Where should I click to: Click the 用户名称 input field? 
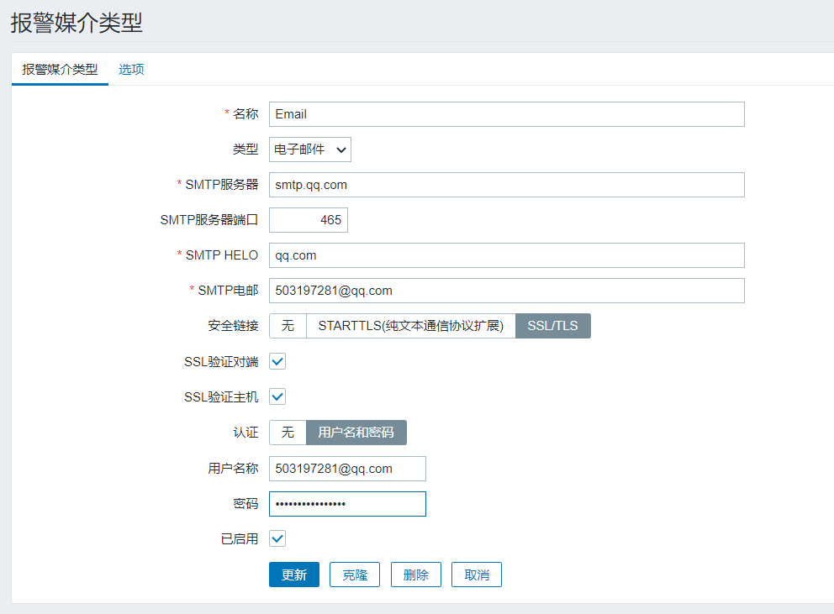click(x=347, y=469)
